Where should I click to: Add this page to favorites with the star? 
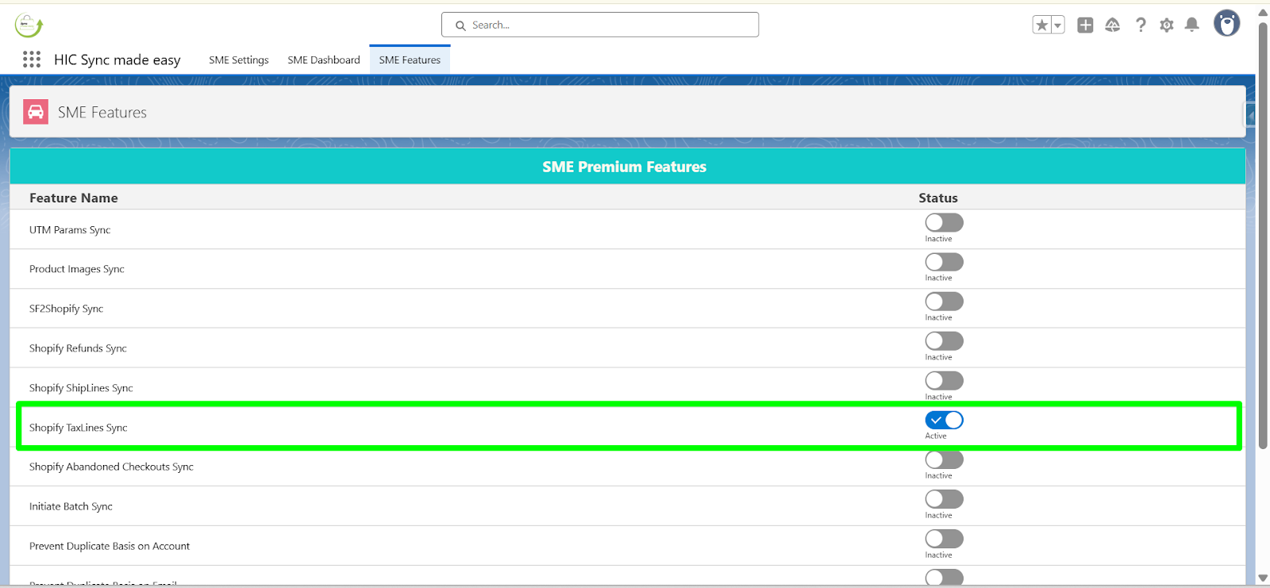tap(1041, 25)
